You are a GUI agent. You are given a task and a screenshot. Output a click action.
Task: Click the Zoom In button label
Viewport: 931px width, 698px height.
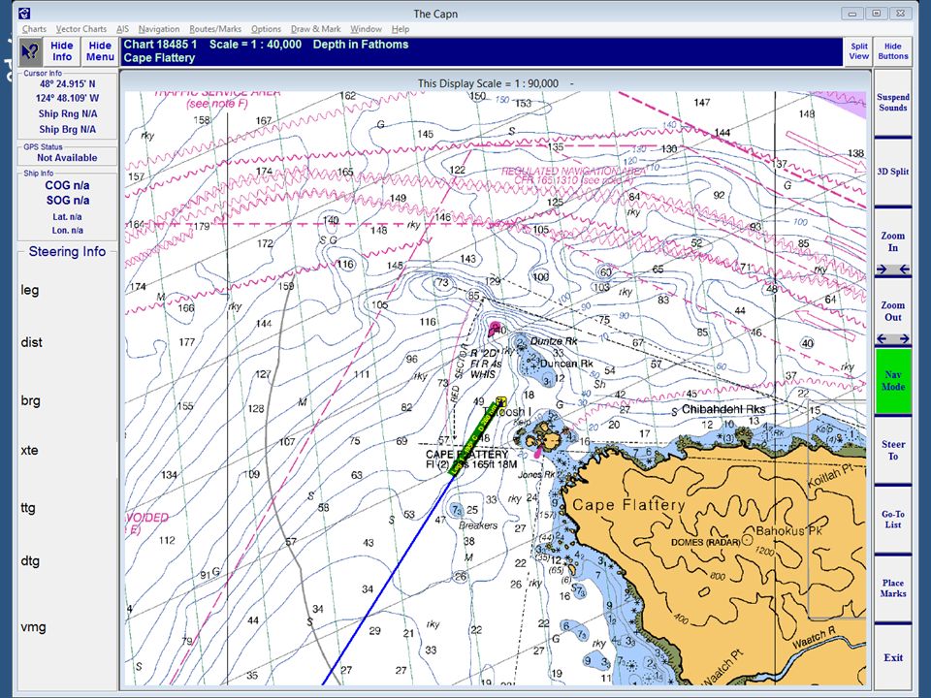[x=893, y=241]
